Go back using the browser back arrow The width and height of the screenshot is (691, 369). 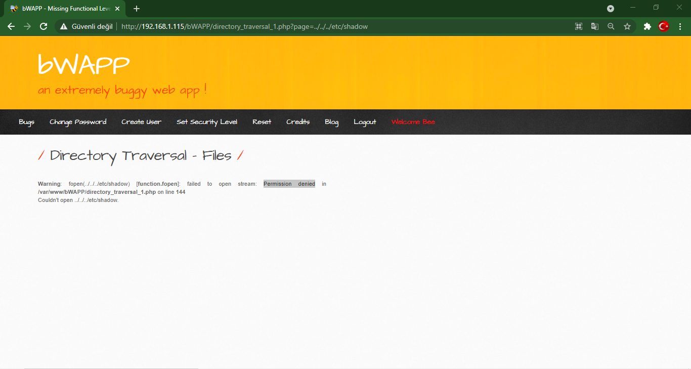(x=11, y=26)
